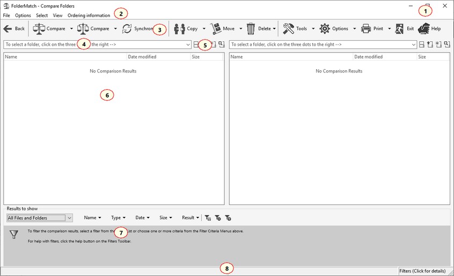Screen dimensions: 454x276
Task: Click the magnifier icon beside right folder box
Action: (447, 45)
